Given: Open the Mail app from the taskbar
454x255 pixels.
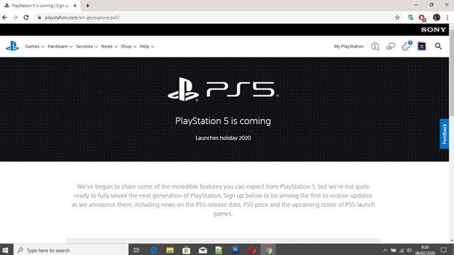Looking at the screenshot, I should (x=203, y=250).
